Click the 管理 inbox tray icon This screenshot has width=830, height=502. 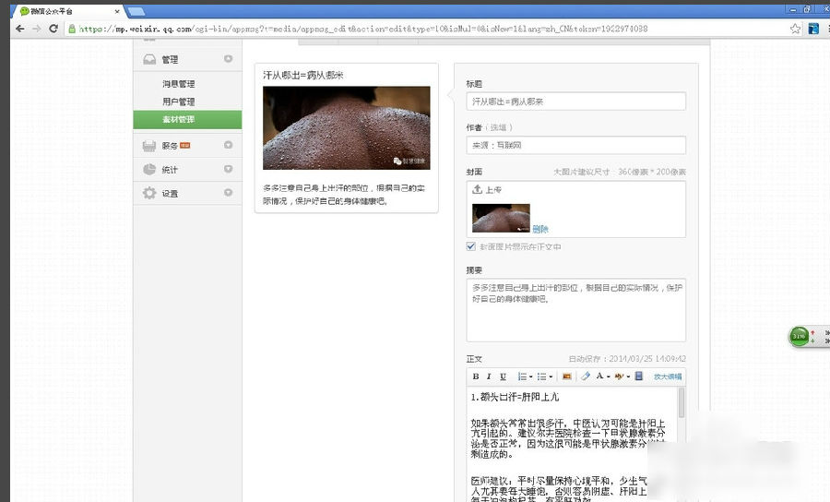[x=149, y=59]
